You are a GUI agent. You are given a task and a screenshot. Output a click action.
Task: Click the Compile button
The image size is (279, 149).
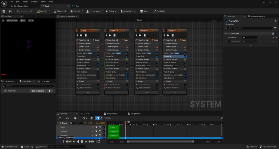(x=42, y=11)
